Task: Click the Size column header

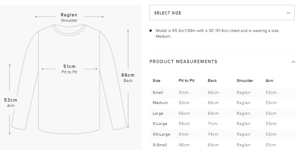Action: [156, 81]
